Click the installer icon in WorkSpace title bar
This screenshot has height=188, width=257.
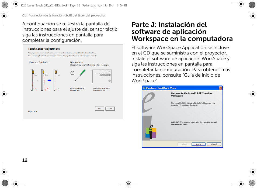pyautogui.click(x=144, y=88)
